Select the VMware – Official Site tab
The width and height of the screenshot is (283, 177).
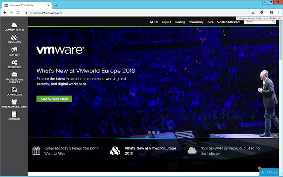point(27,5)
